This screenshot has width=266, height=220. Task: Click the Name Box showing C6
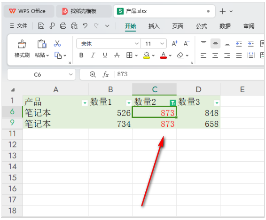(x=41, y=74)
